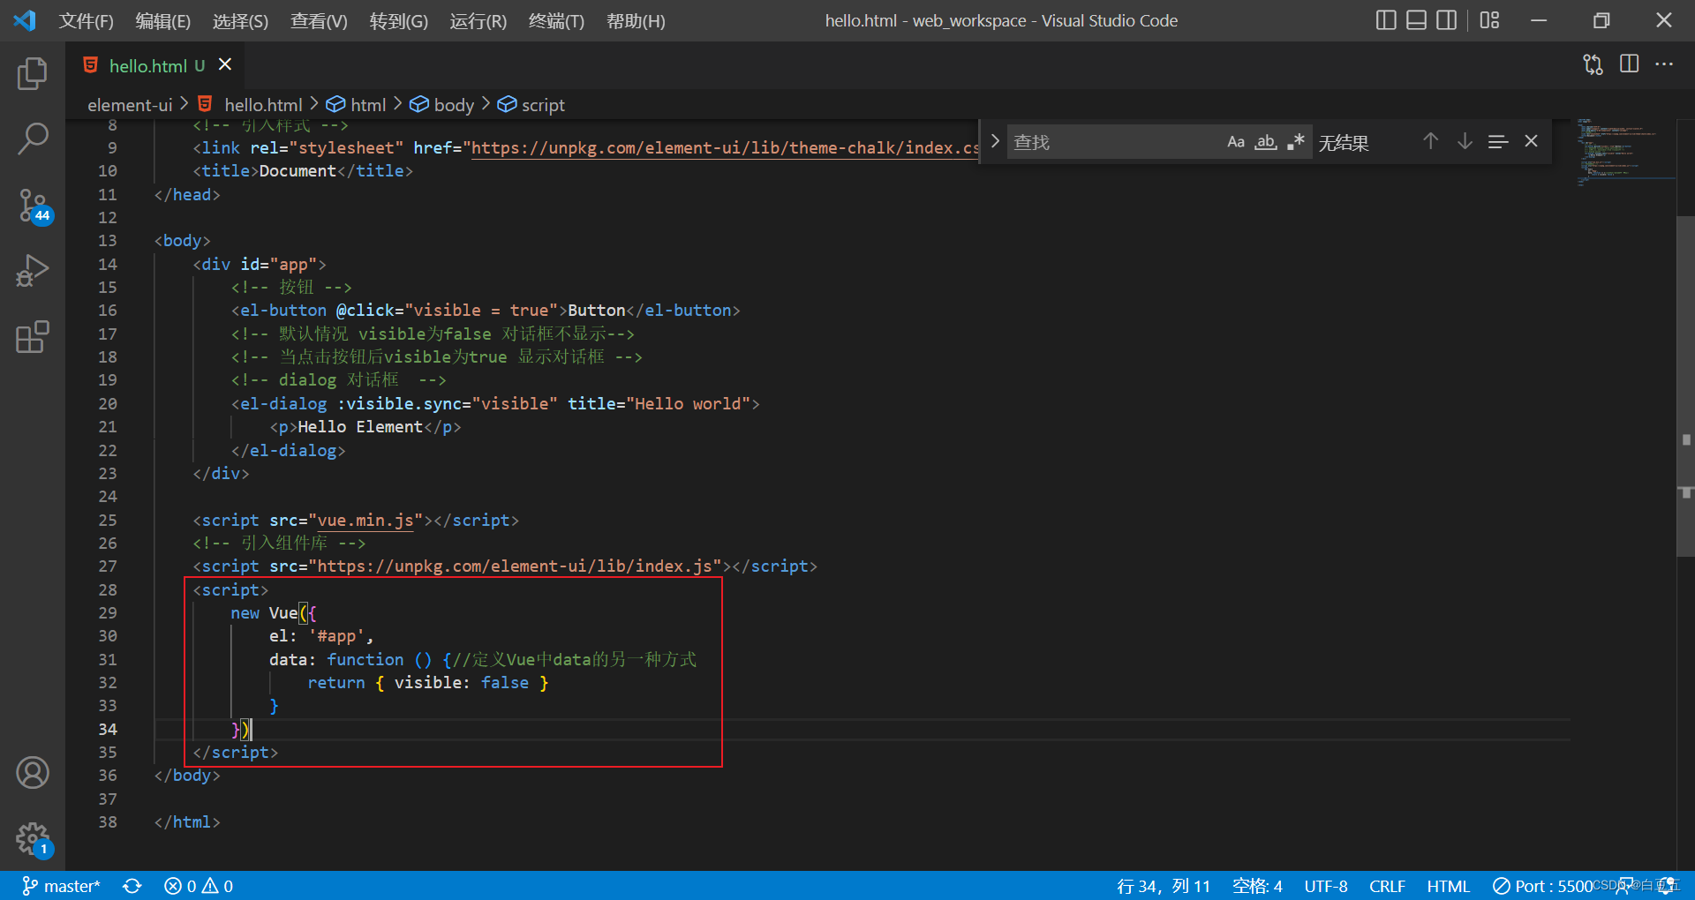Click Hello Element text on line 21

(360, 427)
